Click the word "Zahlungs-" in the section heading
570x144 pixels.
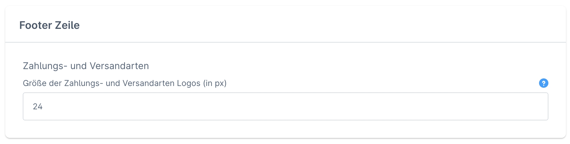point(45,66)
